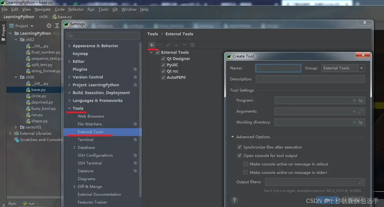Browse for Program folder icon
384x207 pixels.
tap(361, 100)
